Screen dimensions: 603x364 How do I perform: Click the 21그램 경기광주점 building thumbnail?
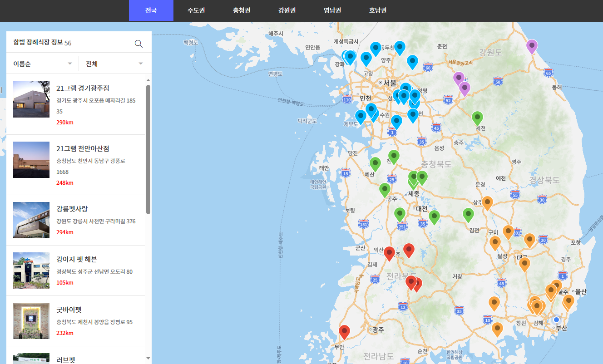31,99
